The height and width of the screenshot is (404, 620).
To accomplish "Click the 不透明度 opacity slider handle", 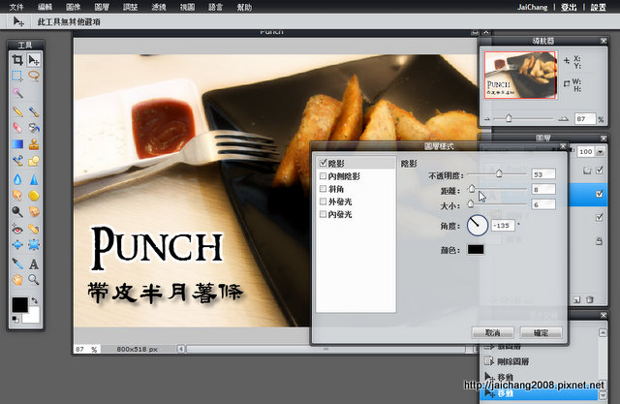I will 499,173.
